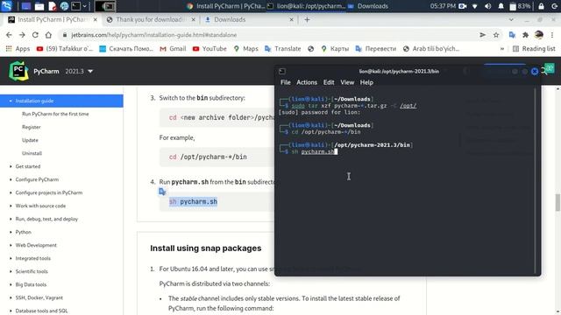Click the volume icon in system tray
Image resolution: width=561 pixels, height=315 pixels.
click(x=487, y=6)
